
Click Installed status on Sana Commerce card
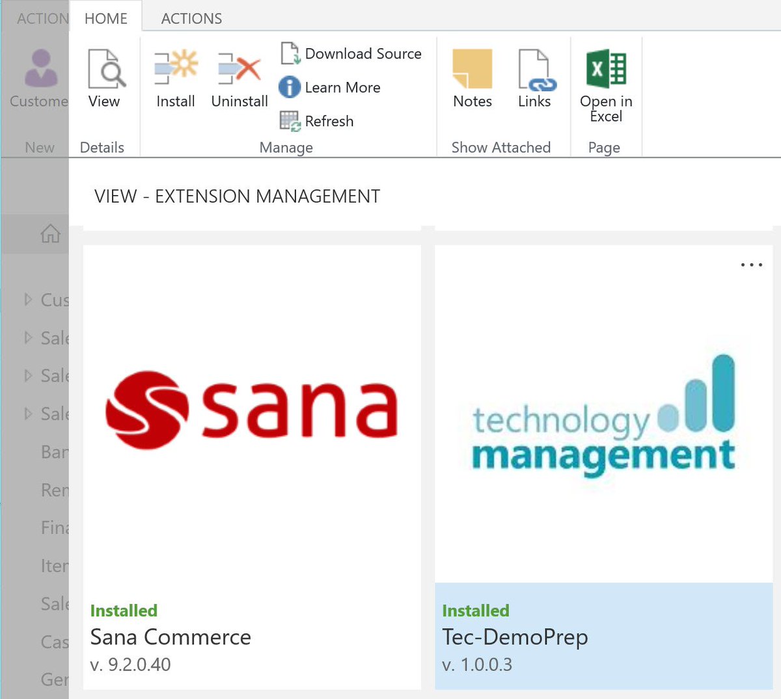(x=124, y=611)
